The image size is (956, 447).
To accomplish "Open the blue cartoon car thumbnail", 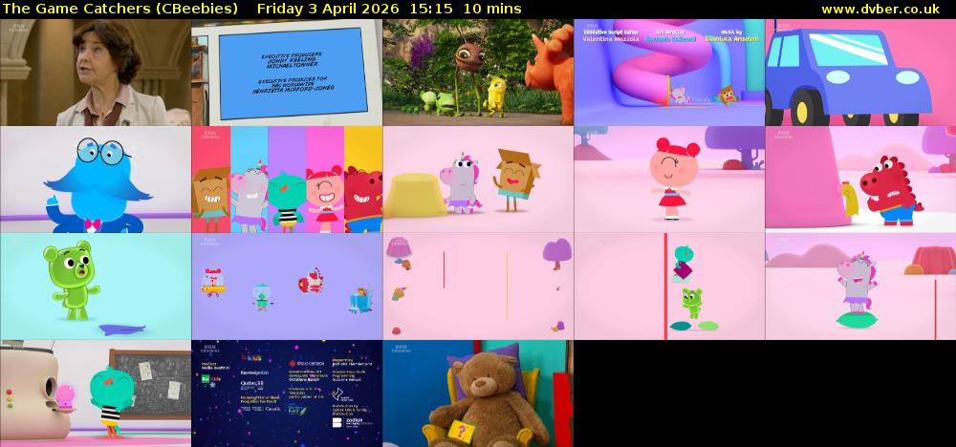I will [x=861, y=73].
